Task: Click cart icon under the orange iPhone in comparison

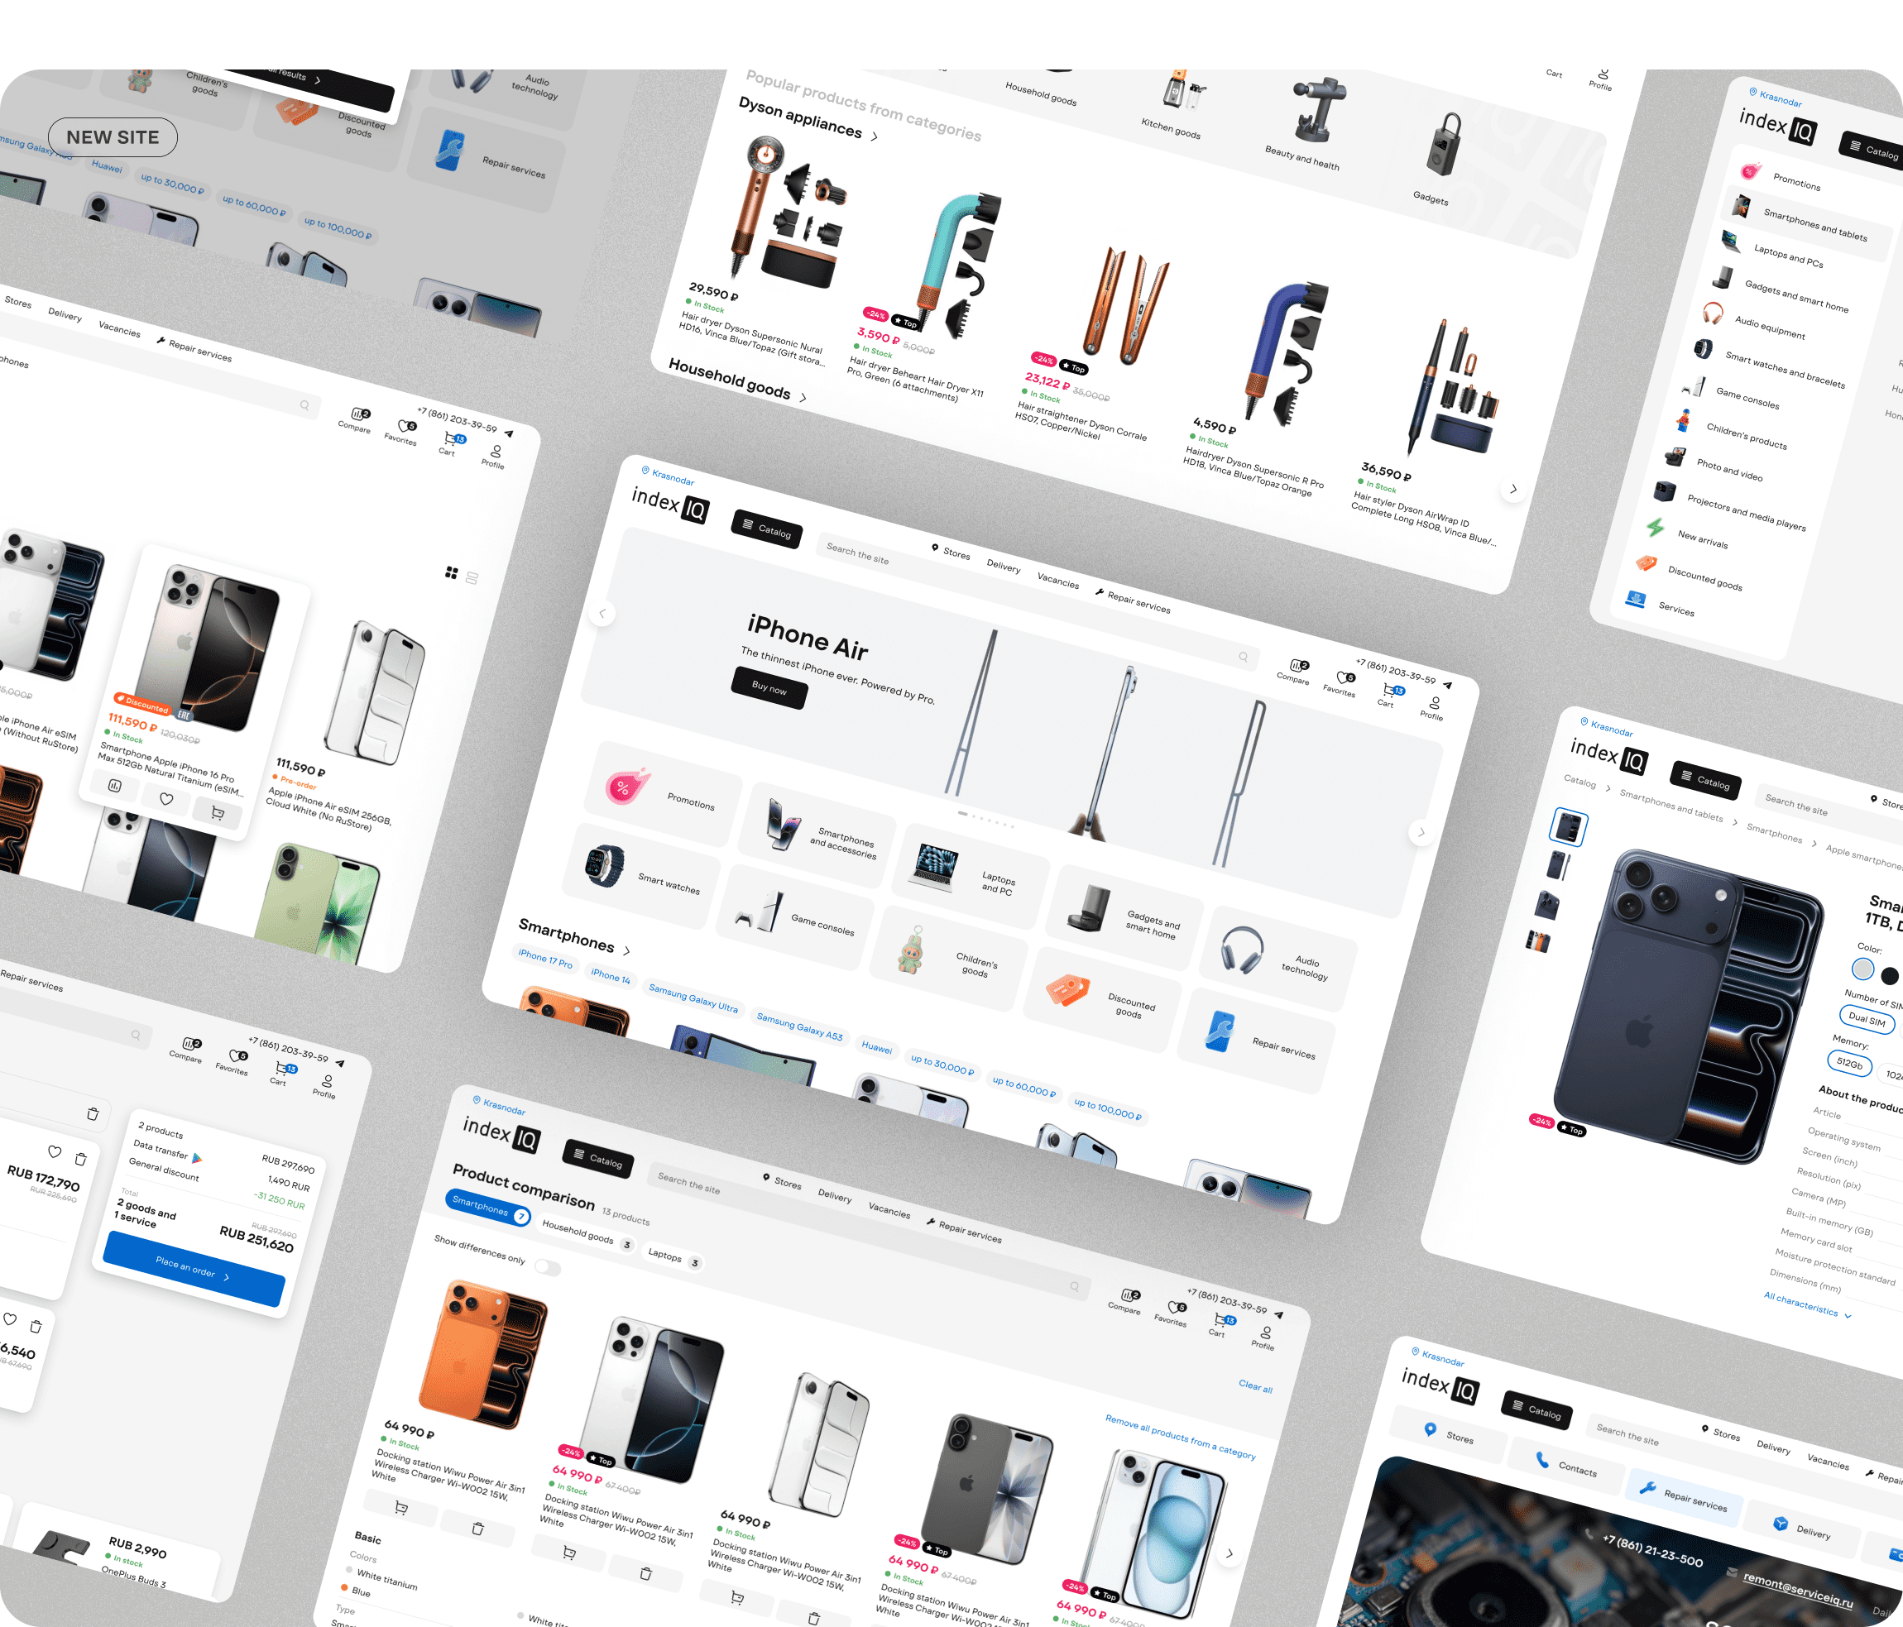Action: click(x=401, y=1508)
